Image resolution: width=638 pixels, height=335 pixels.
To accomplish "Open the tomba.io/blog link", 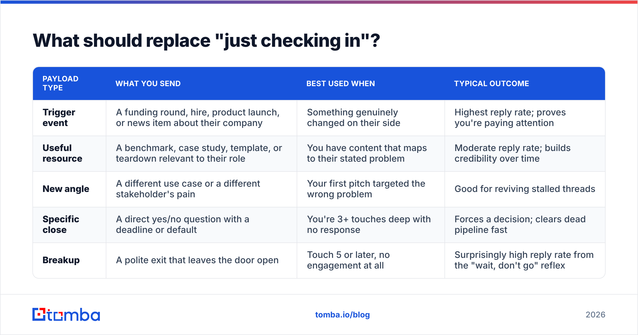I will pyautogui.click(x=342, y=315).
